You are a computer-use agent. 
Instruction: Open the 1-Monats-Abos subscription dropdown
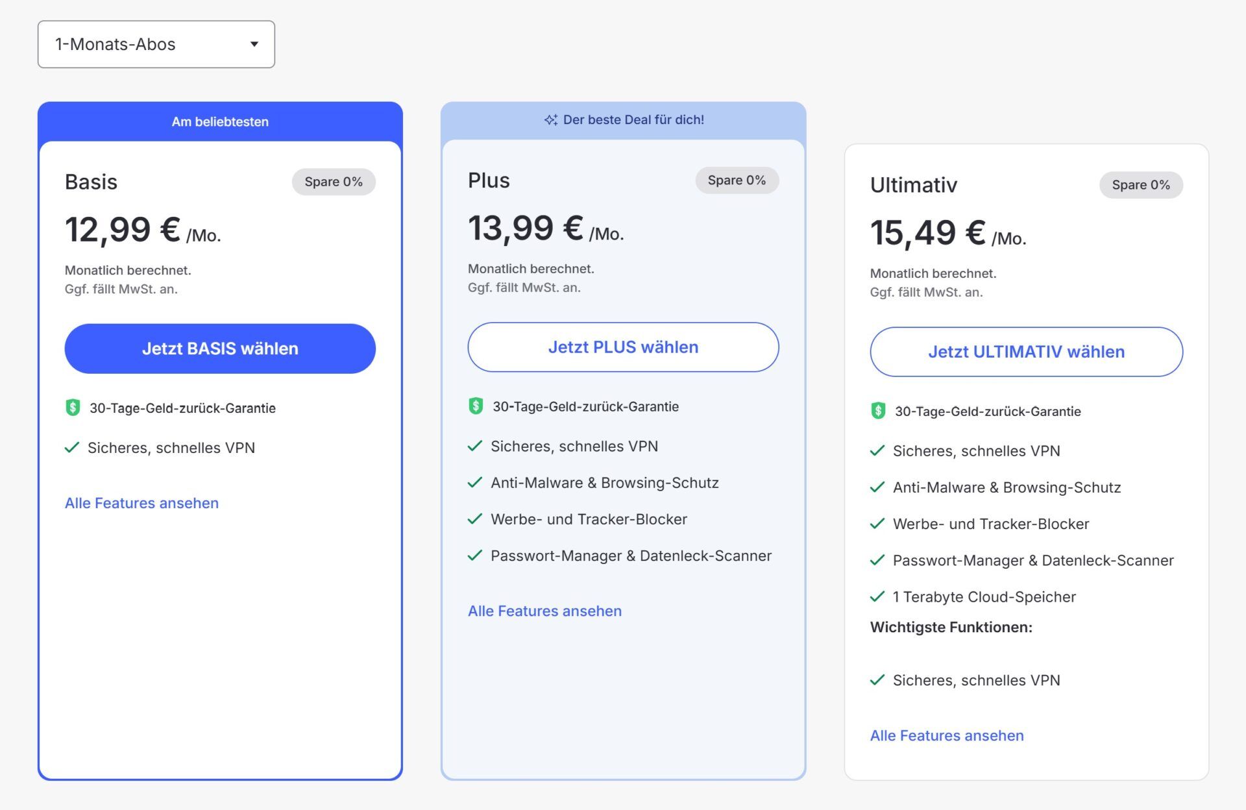pos(156,44)
